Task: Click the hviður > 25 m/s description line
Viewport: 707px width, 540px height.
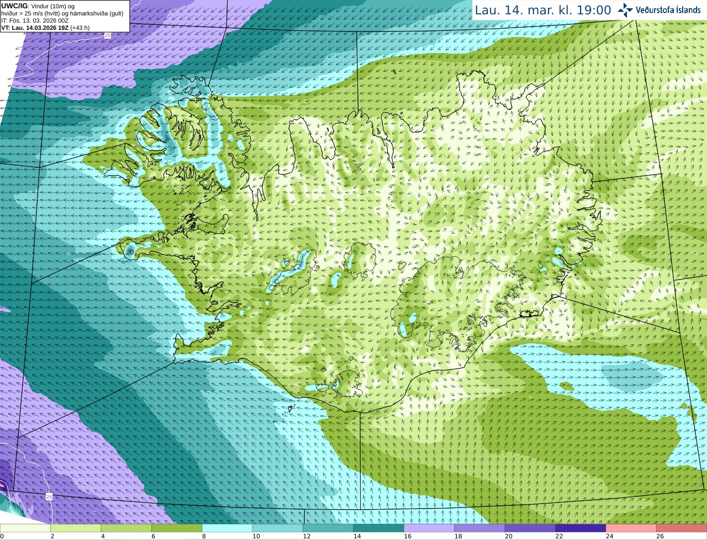Action: click(62, 13)
